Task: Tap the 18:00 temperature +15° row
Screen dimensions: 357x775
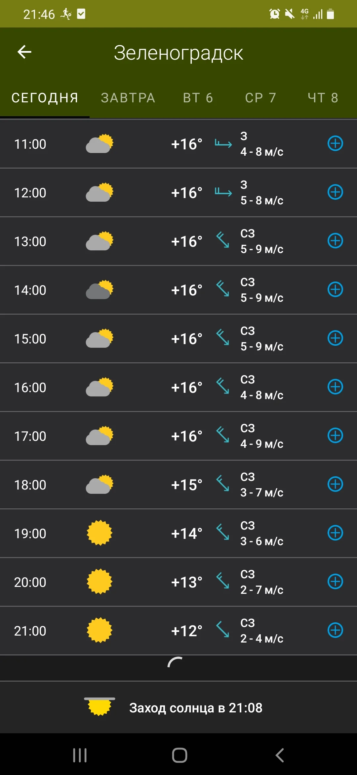Action: (186, 485)
